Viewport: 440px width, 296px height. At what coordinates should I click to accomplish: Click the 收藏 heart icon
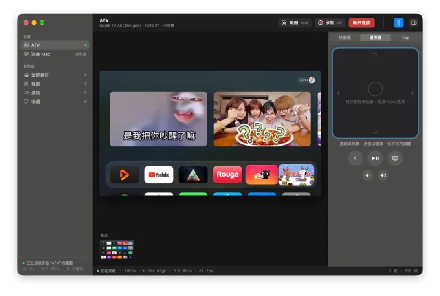(26, 102)
